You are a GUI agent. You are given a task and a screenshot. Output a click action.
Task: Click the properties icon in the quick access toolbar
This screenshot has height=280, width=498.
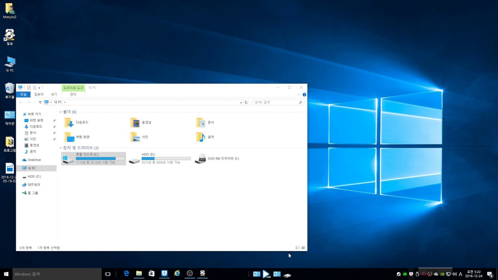[x=29, y=87]
